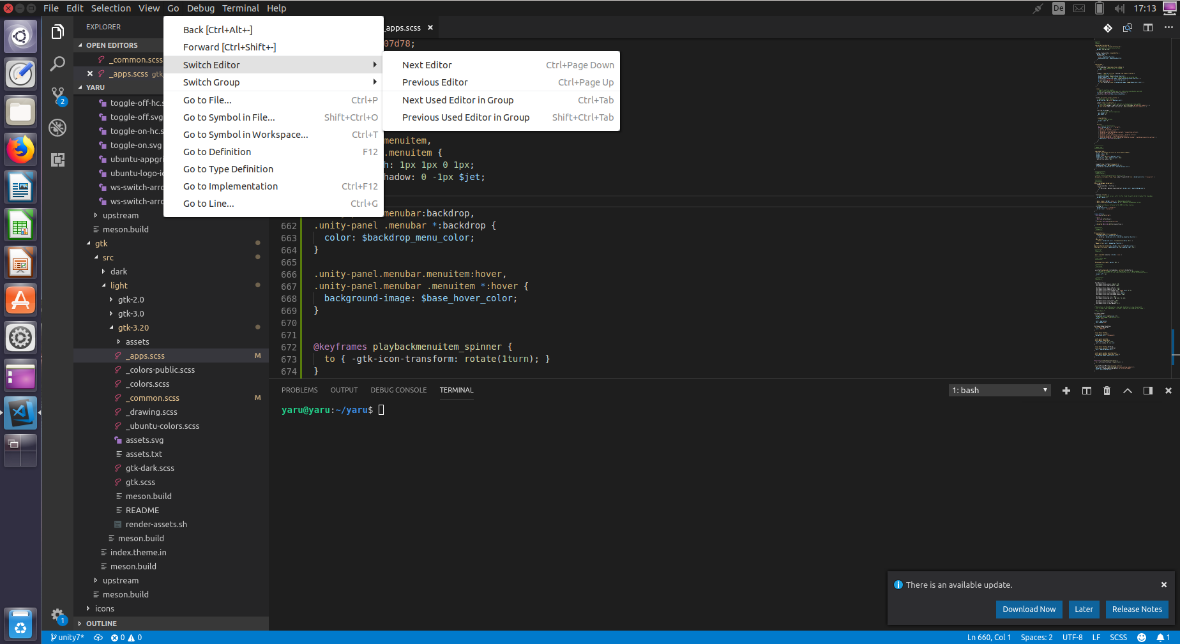The height and width of the screenshot is (644, 1180).
Task: Launch Firefox from the Ubuntu dock
Action: (20, 150)
